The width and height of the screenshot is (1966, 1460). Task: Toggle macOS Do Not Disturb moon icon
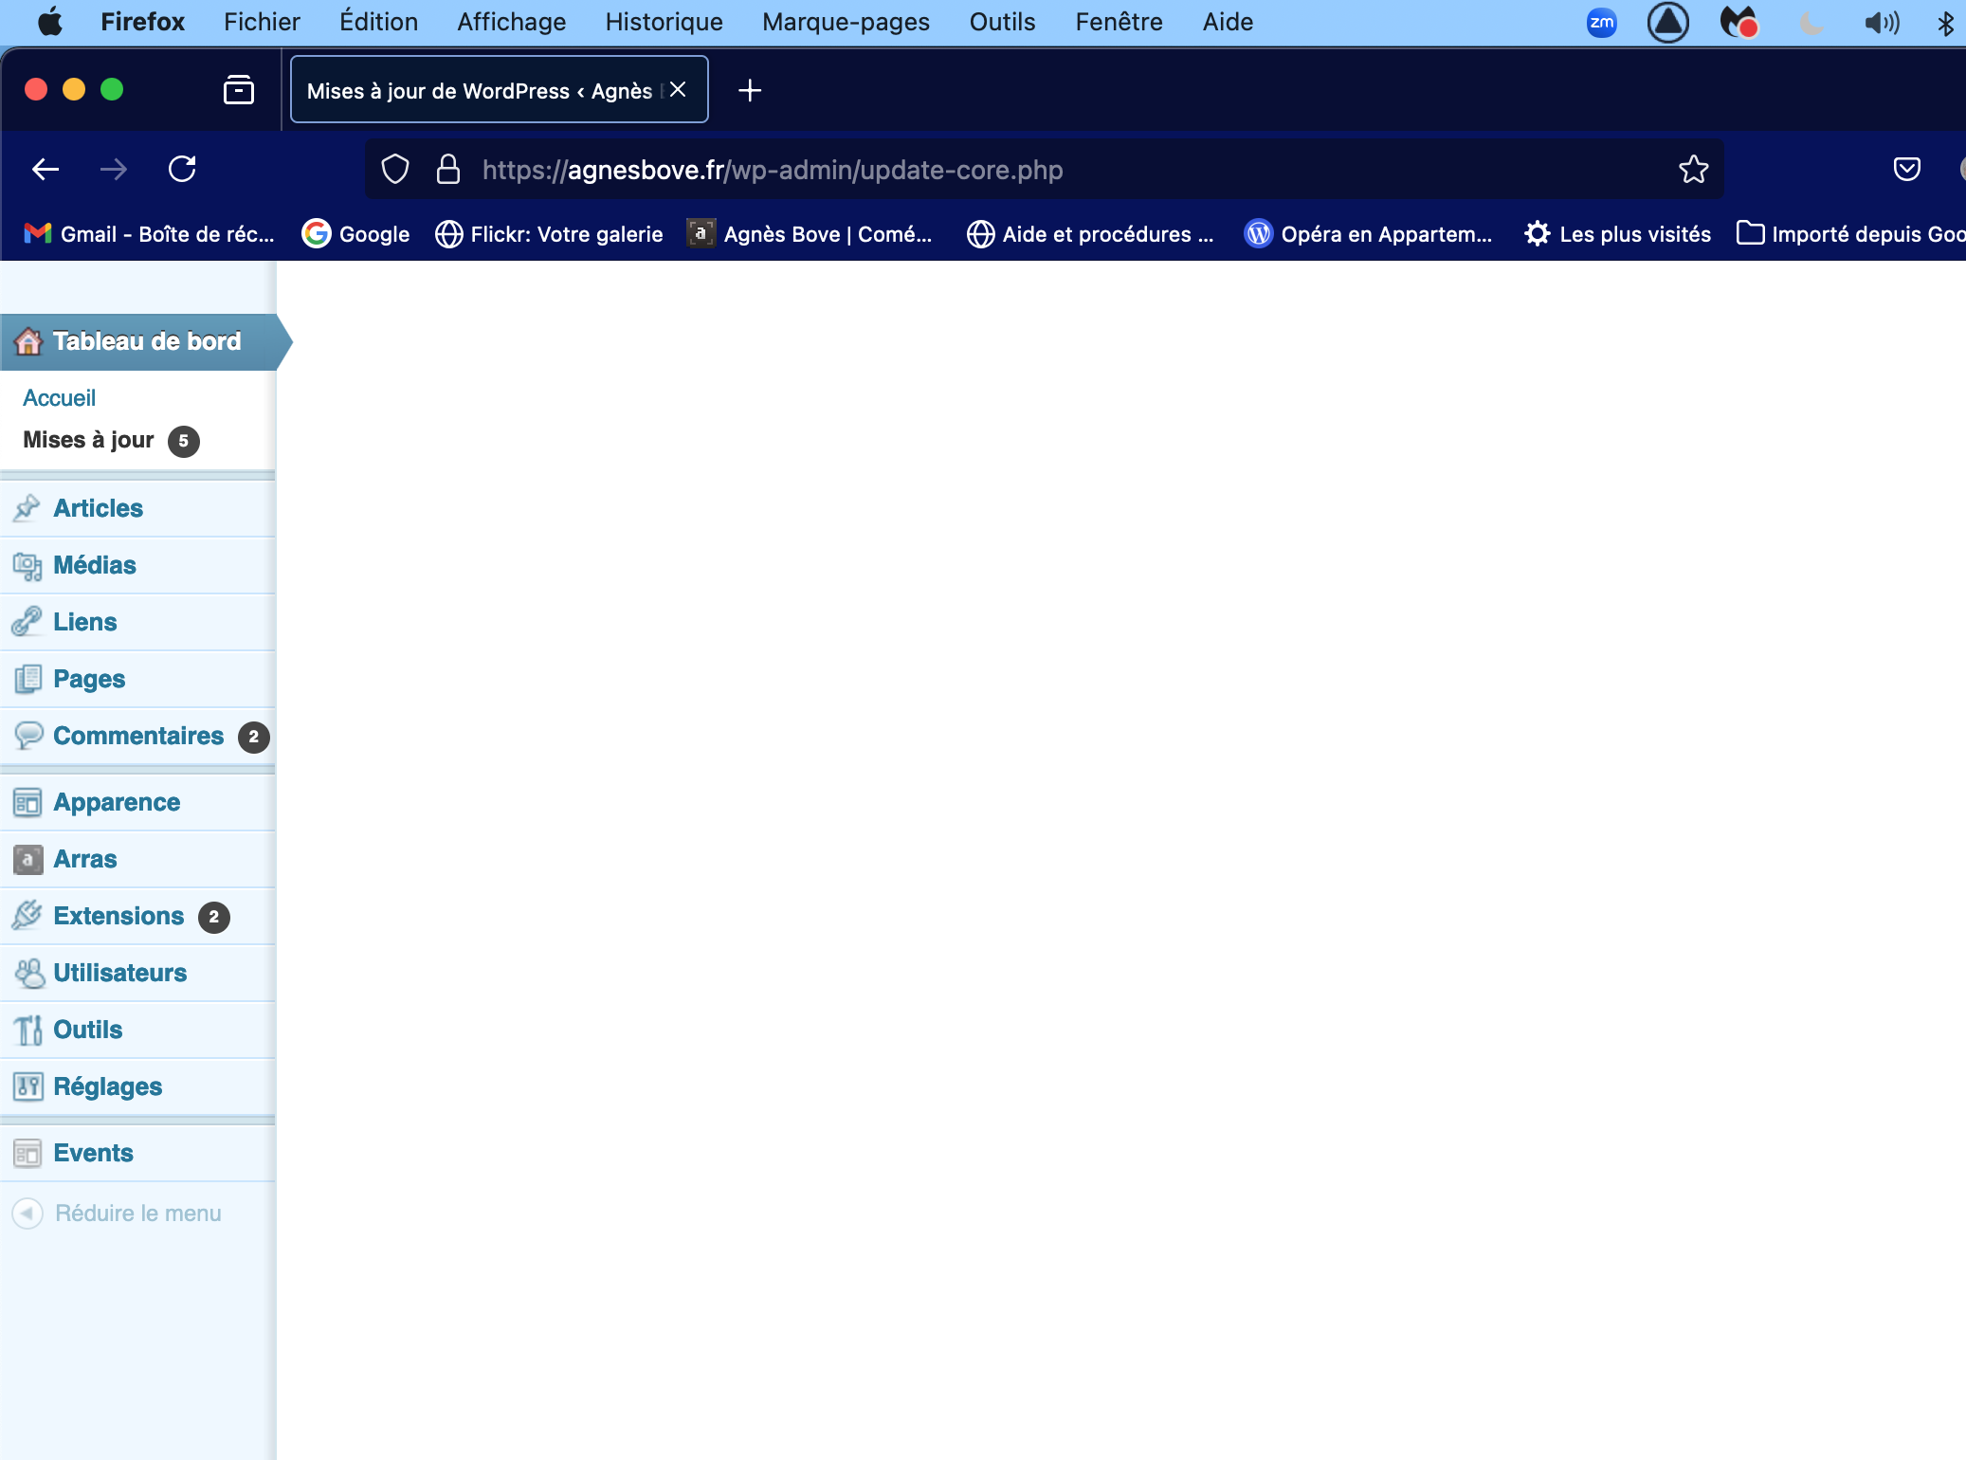[x=1810, y=22]
